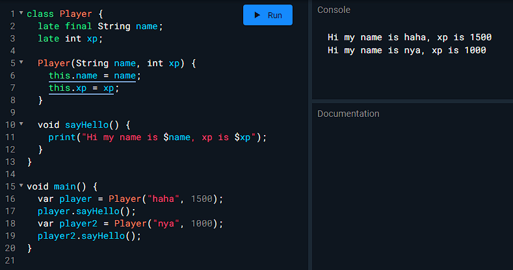Collapse the sayHello method fold arrow
Viewport: 513px width, 270px height.
21,124
